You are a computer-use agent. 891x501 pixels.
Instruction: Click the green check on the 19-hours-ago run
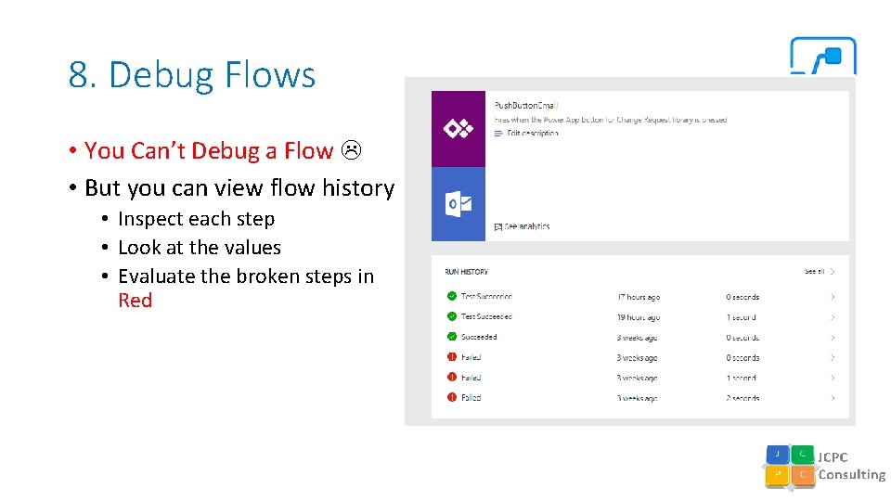pyautogui.click(x=452, y=316)
